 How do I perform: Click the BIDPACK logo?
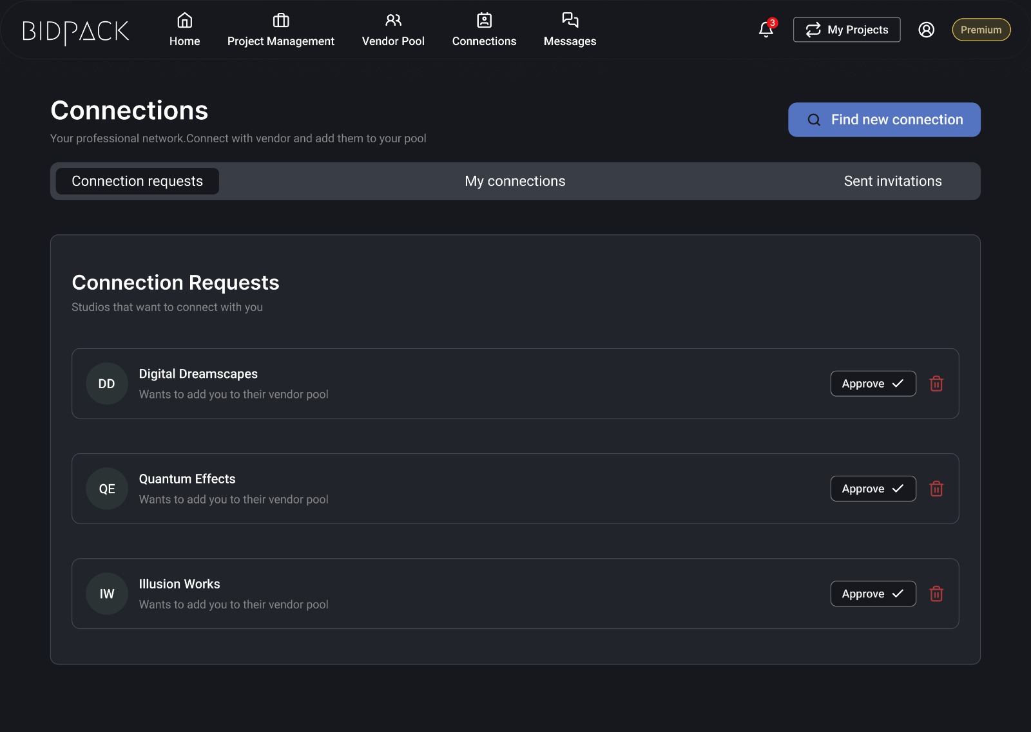coord(75,31)
